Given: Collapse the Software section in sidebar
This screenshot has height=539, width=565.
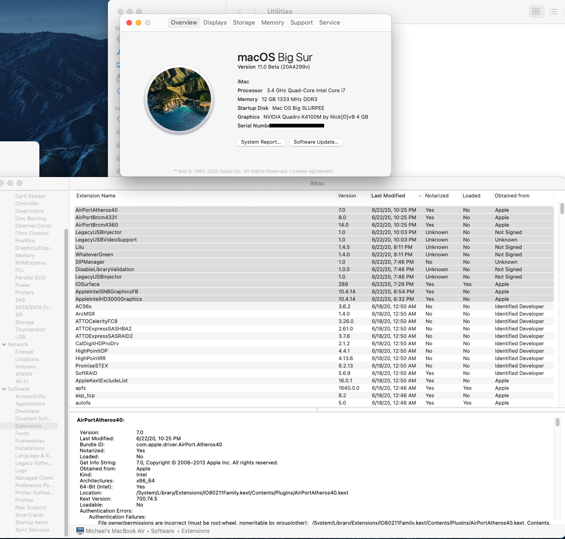Looking at the screenshot, I should 4,389.
